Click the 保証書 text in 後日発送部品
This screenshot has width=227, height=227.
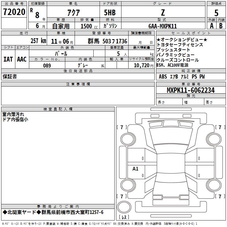click(10, 77)
